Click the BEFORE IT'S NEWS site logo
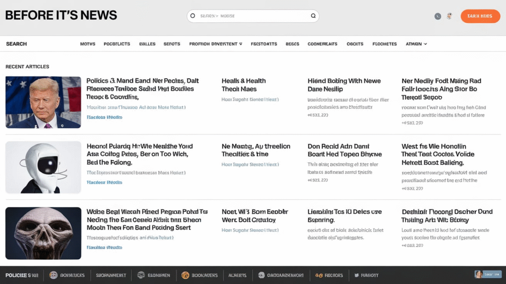Viewport: 506px width, 284px height. [x=61, y=15]
